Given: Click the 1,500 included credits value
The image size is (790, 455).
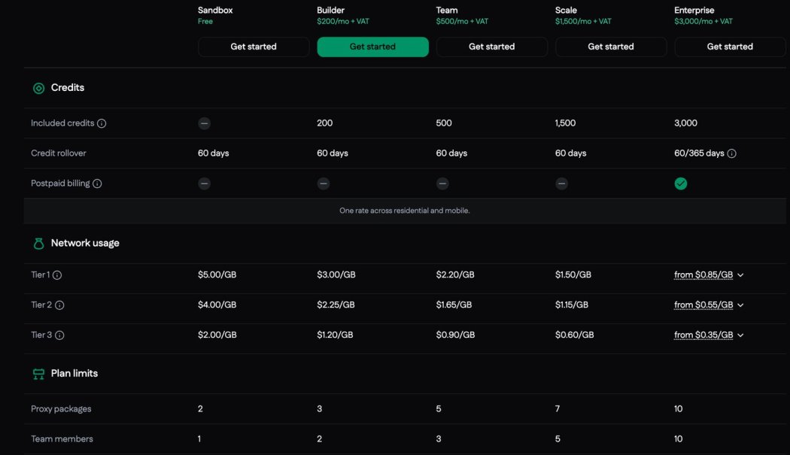Looking at the screenshot, I should point(565,123).
